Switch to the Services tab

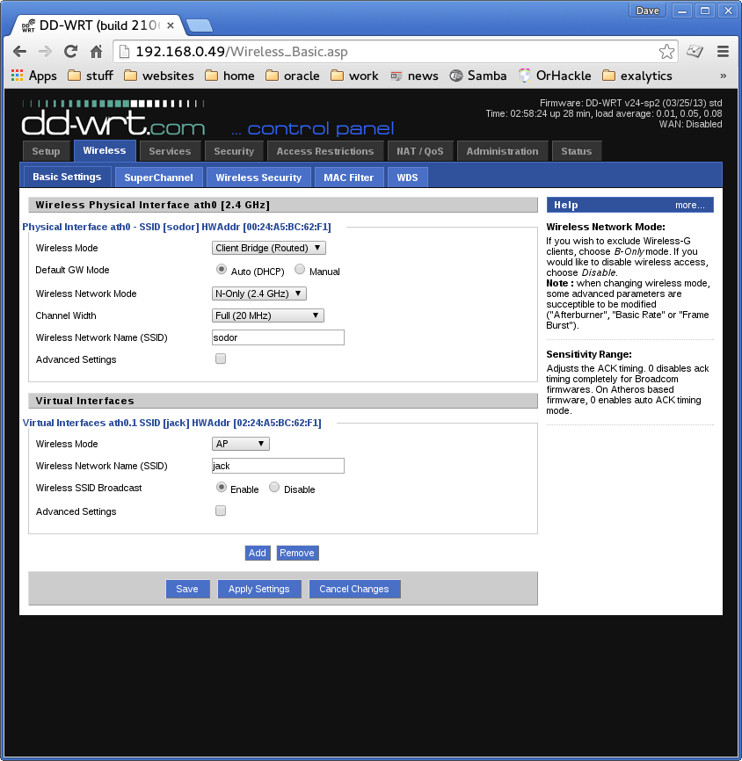tap(170, 151)
